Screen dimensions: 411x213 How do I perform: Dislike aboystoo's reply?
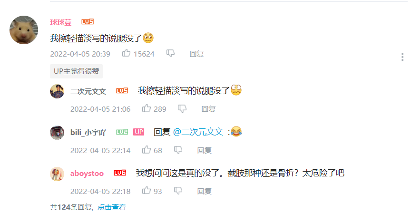178,191
